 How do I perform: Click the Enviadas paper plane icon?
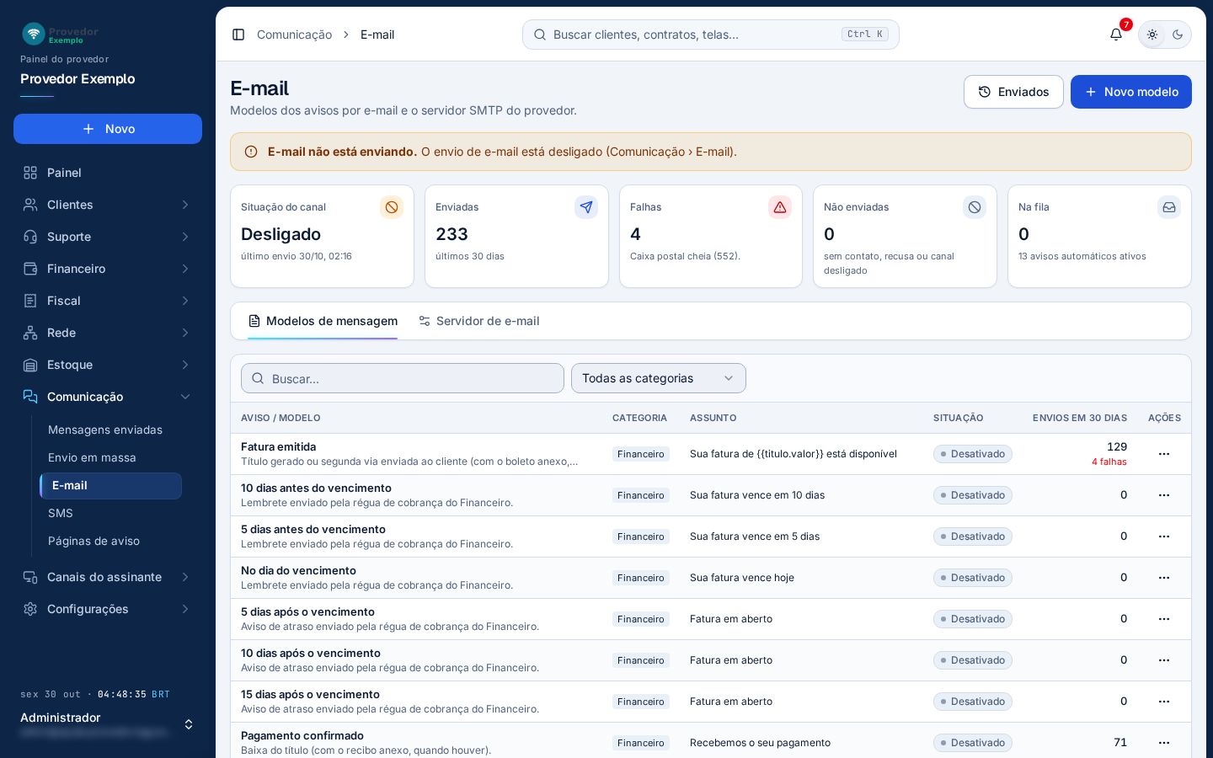(x=586, y=207)
